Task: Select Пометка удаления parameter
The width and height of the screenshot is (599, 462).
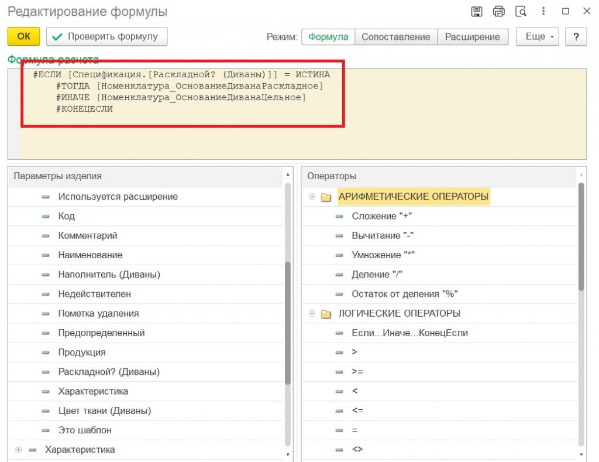Action: point(146,314)
